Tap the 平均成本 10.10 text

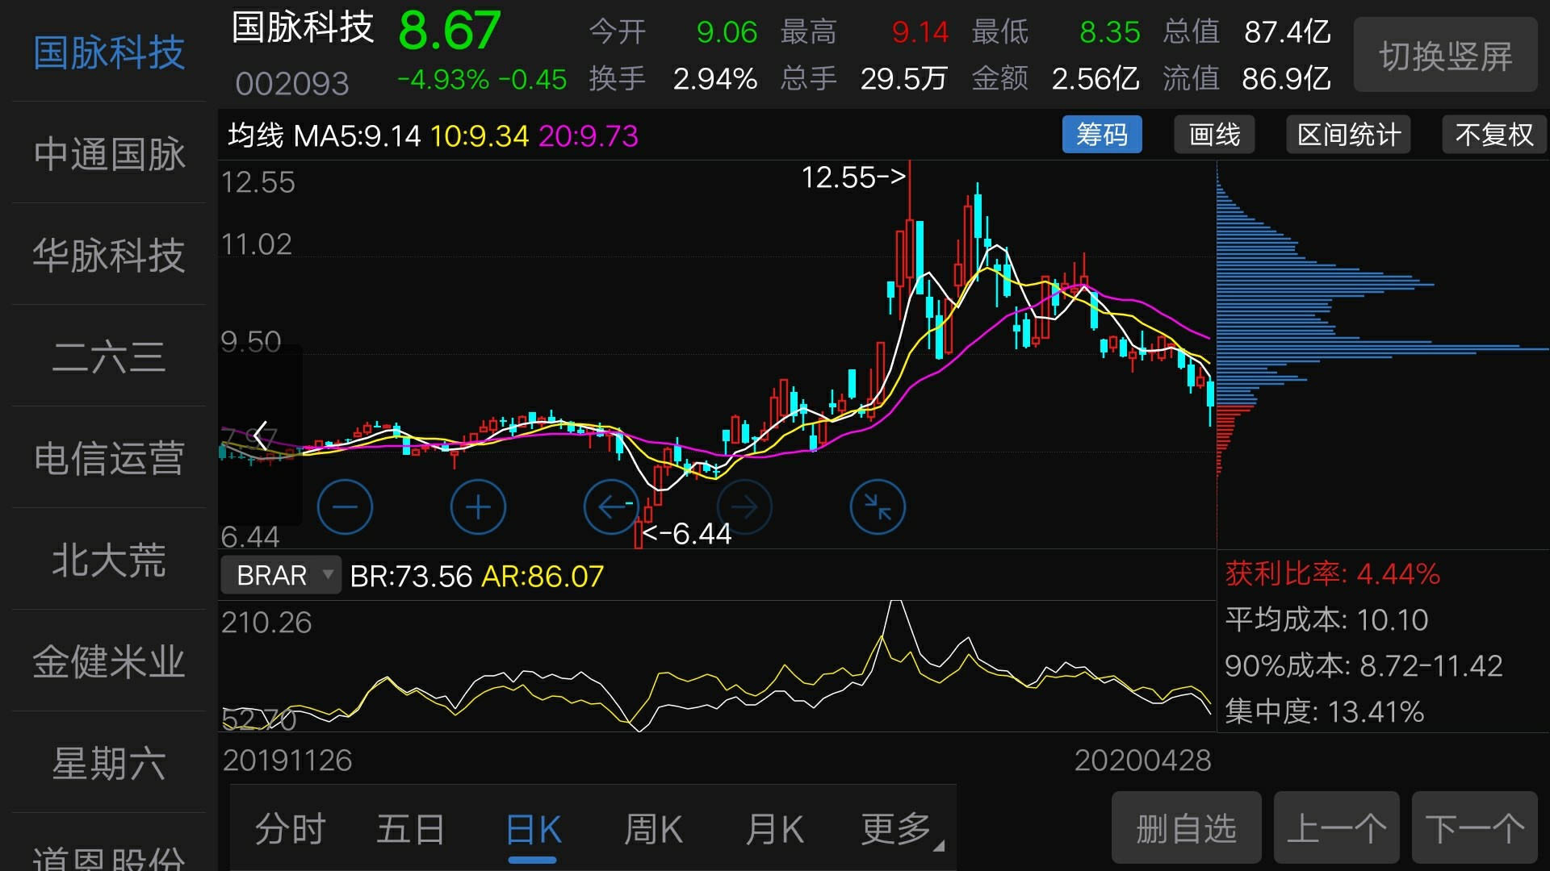coord(1326,619)
